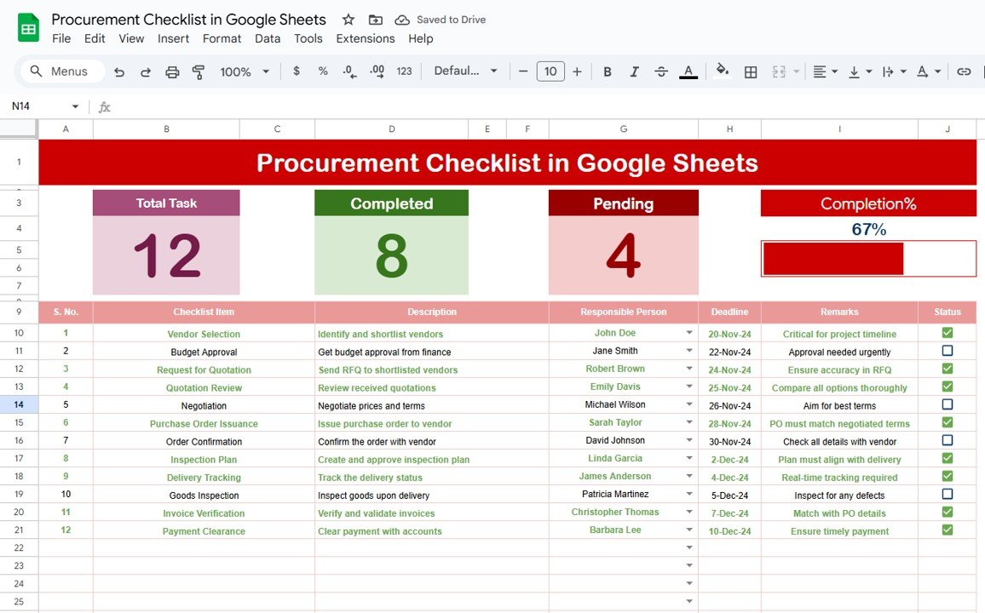Open John Doe responsible person dropdown arrow
Image resolution: width=985 pixels, height=613 pixels.
click(689, 333)
